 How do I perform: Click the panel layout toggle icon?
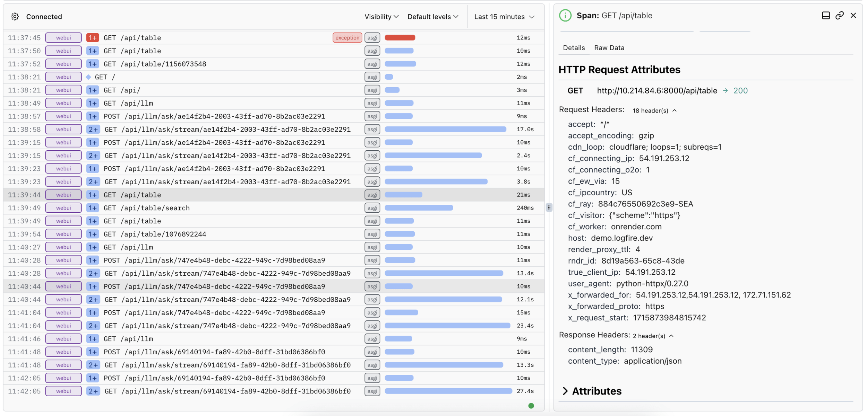(826, 16)
